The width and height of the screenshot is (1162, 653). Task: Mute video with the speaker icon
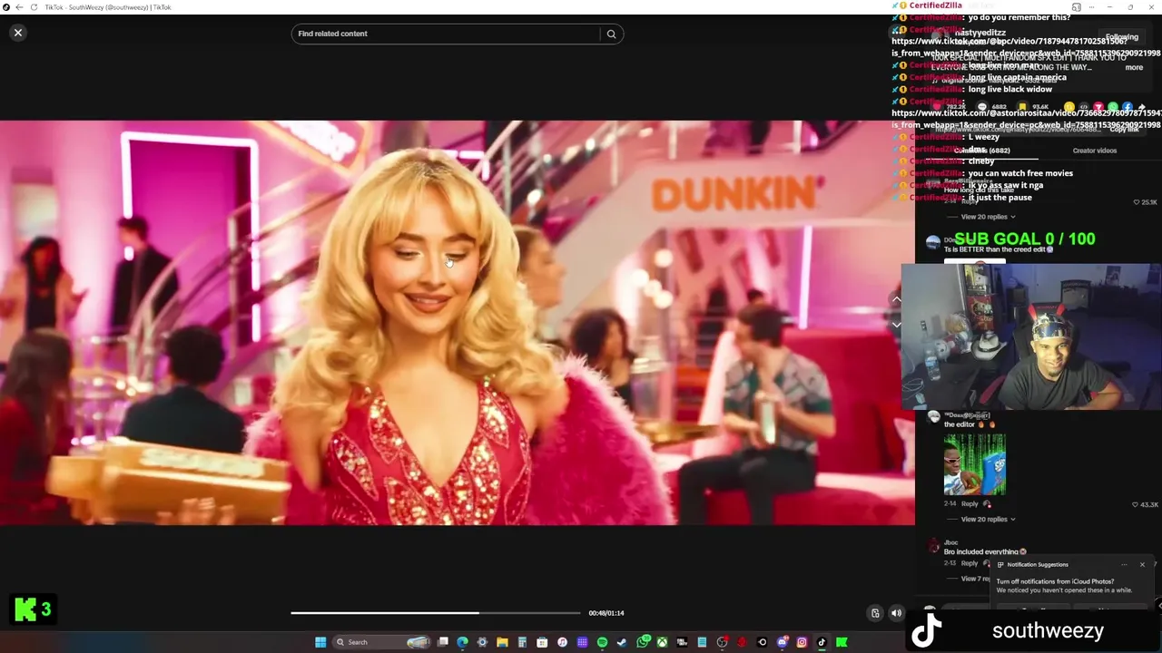[896, 613]
